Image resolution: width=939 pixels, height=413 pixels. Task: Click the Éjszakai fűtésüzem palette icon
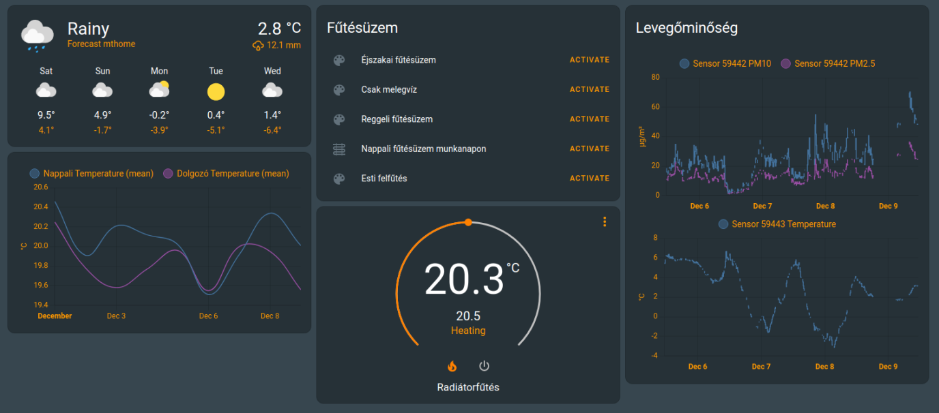339,60
